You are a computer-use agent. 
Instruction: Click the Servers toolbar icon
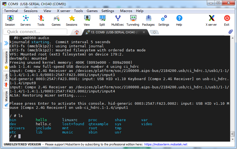pos(26,21)
